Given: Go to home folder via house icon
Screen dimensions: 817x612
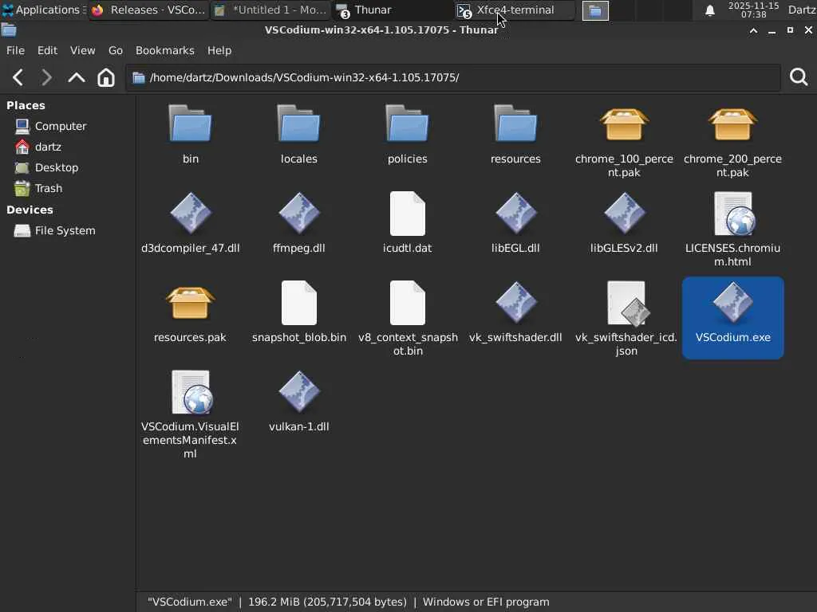Looking at the screenshot, I should click(106, 77).
